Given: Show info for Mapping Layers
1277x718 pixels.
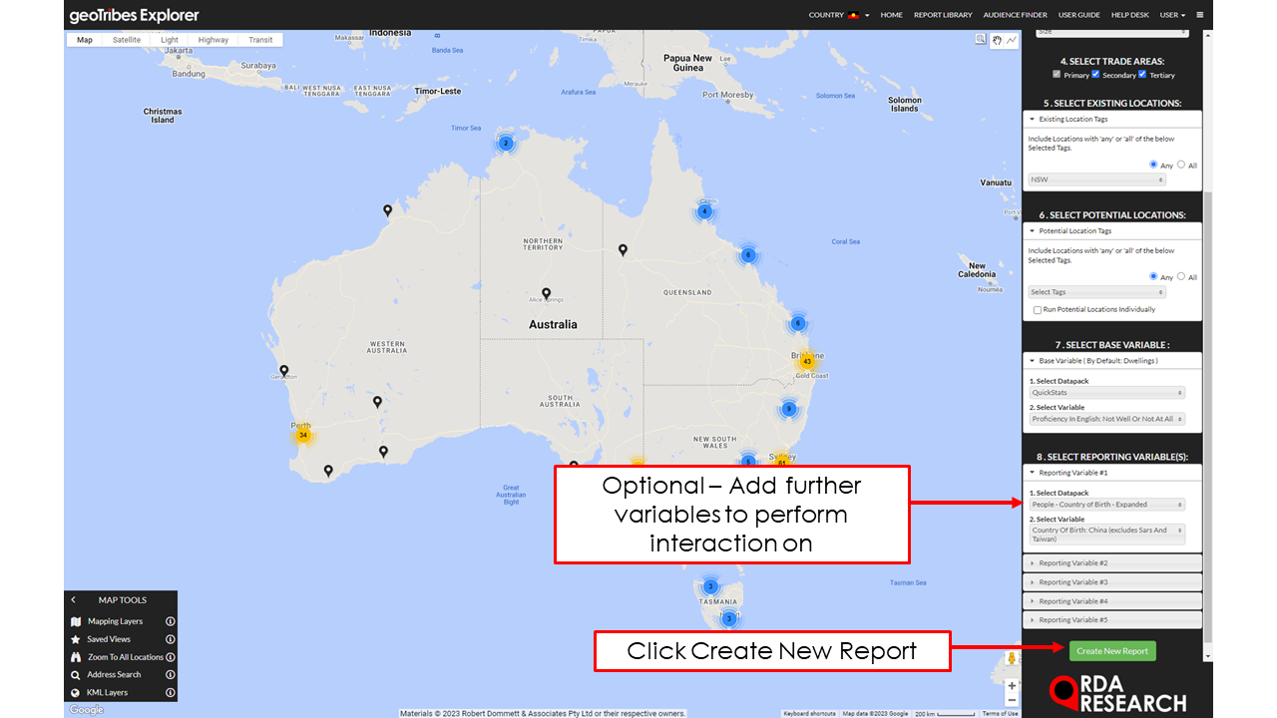Looking at the screenshot, I should point(170,621).
